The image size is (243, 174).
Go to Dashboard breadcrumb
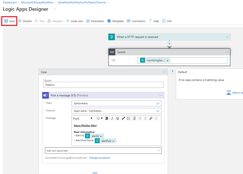(x=10, y=2)
